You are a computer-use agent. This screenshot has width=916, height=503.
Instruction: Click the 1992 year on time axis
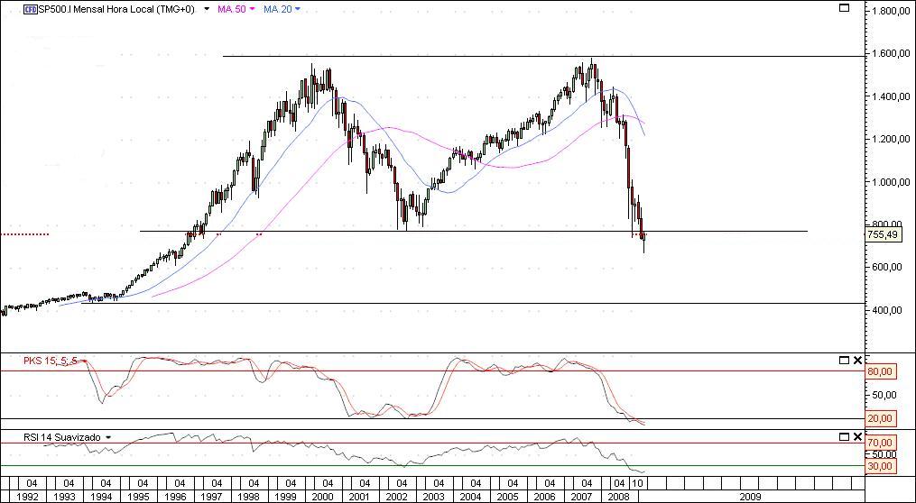point(27,496)
